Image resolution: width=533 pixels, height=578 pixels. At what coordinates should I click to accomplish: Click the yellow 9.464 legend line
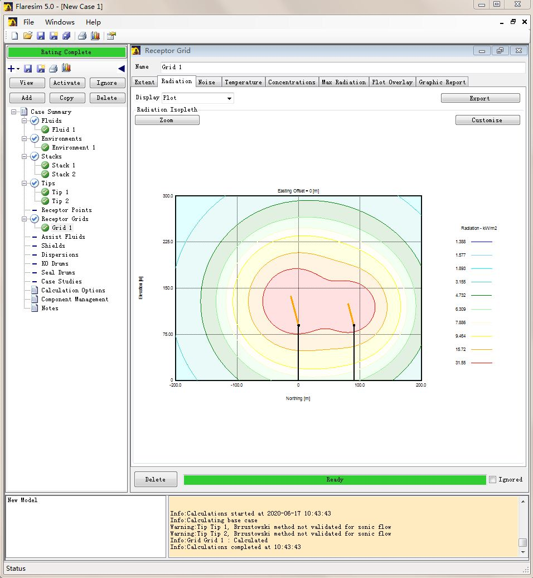(x=482, y=336)
